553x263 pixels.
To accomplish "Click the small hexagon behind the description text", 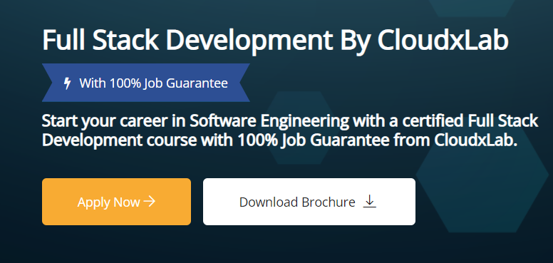I will pos(299,128).
